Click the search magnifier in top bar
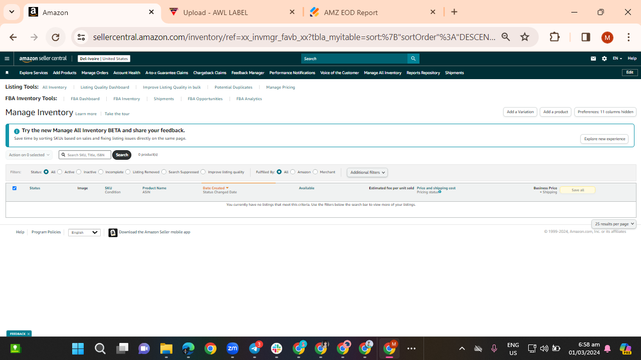 (413, 59)
